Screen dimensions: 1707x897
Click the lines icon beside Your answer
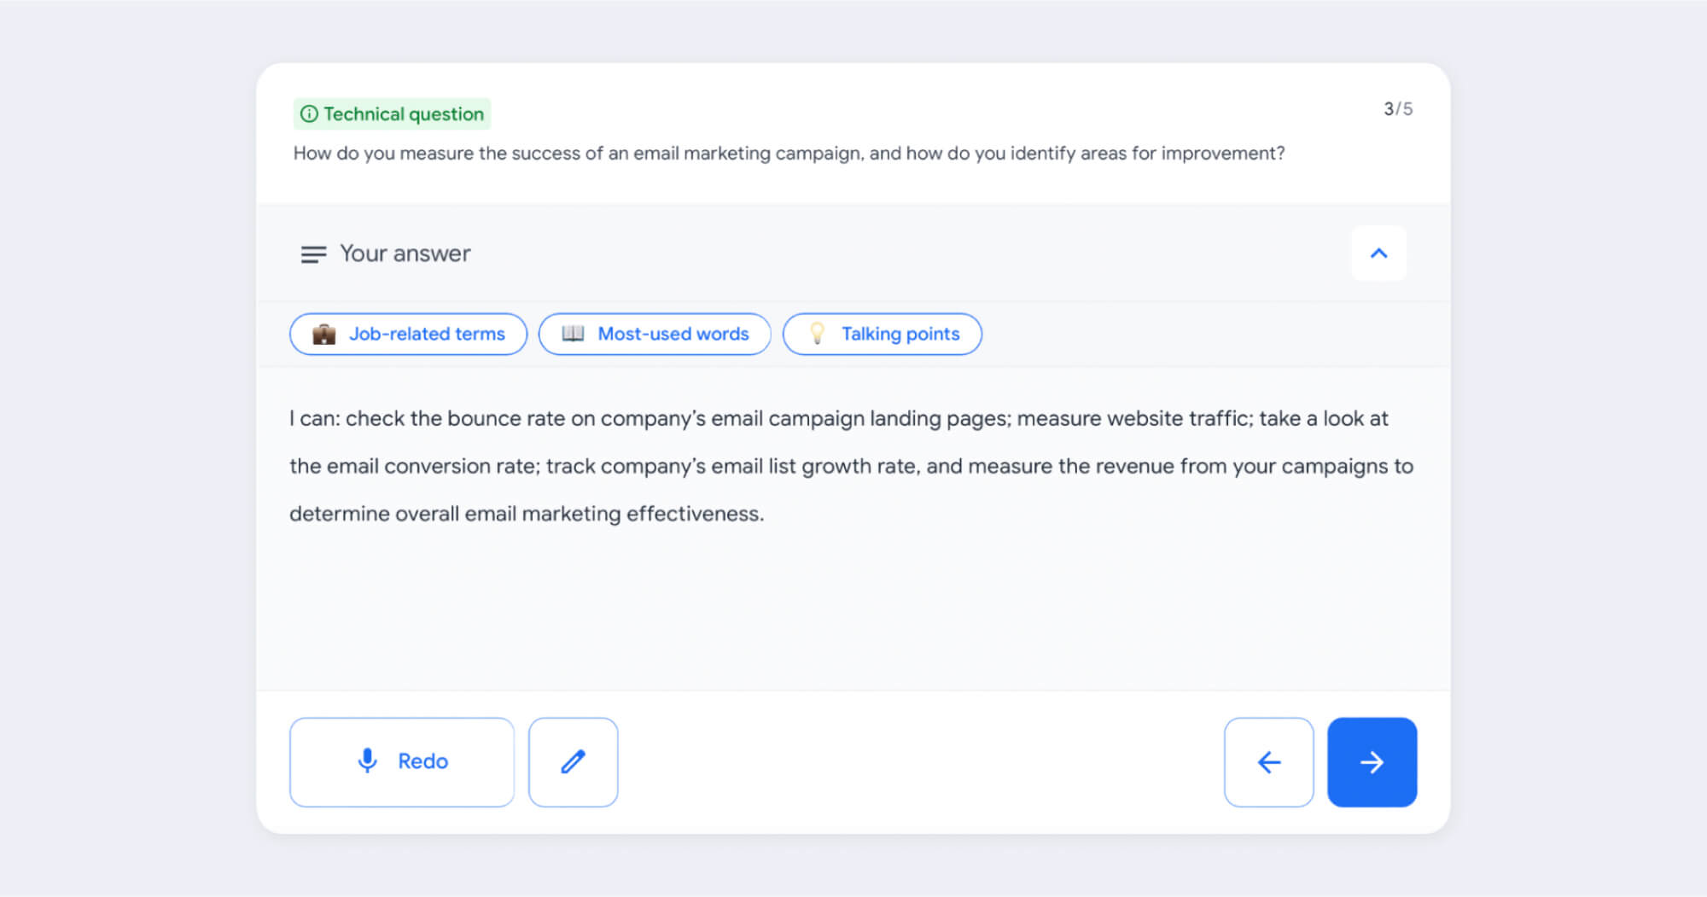point(313,253)
